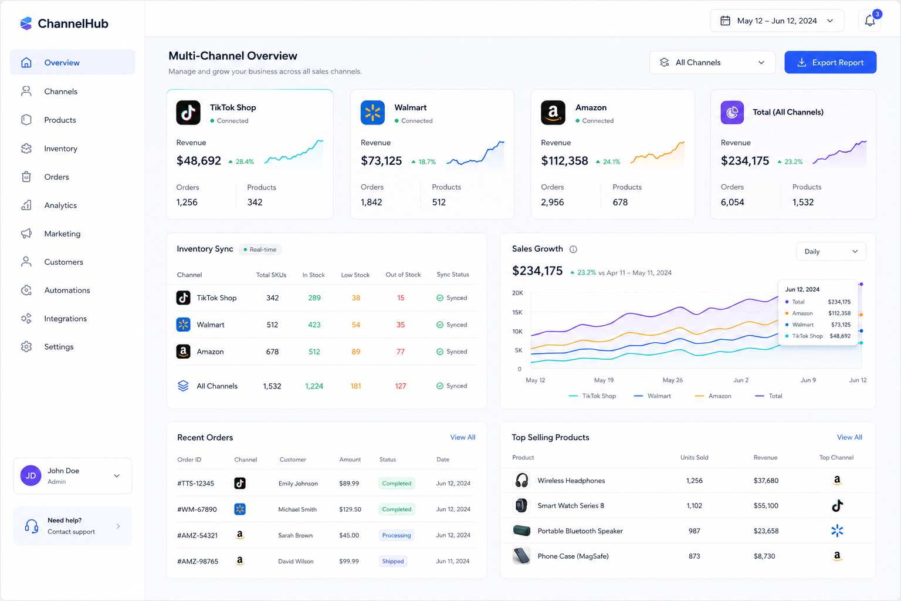Go to Overview in sidebar
The image size is (901, 601).
coord(72,62)
